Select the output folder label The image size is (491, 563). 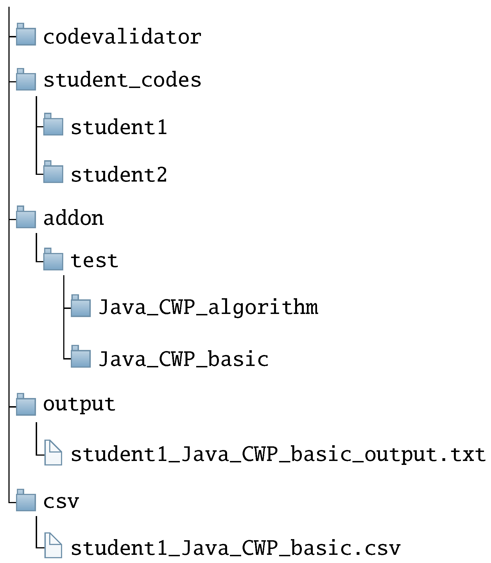tap(79, 404)
